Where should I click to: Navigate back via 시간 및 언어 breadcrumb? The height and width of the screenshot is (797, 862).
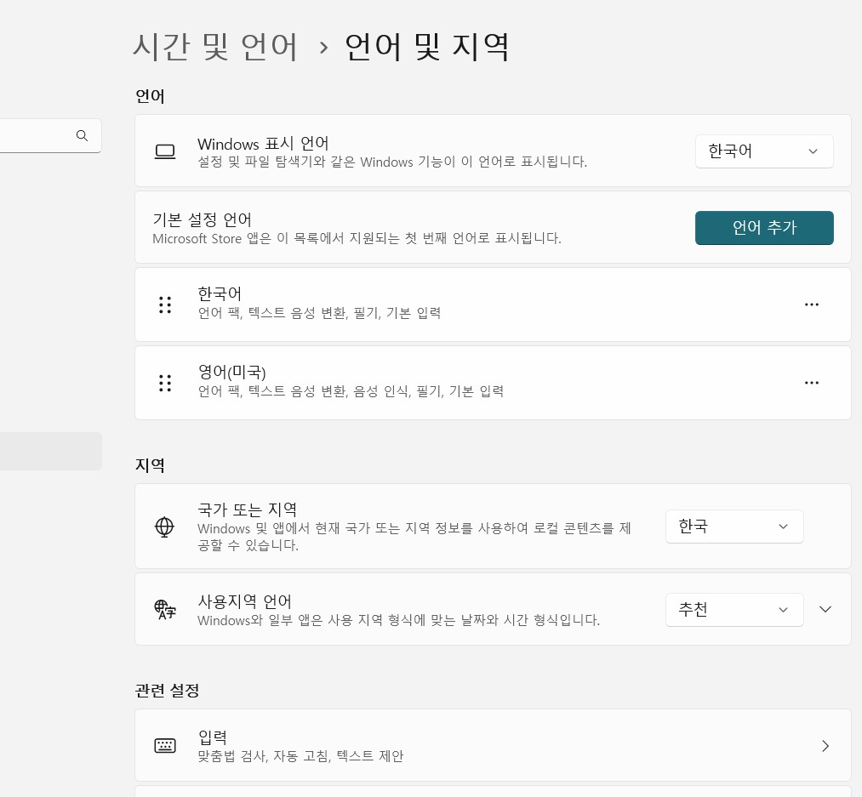point(215,47)
